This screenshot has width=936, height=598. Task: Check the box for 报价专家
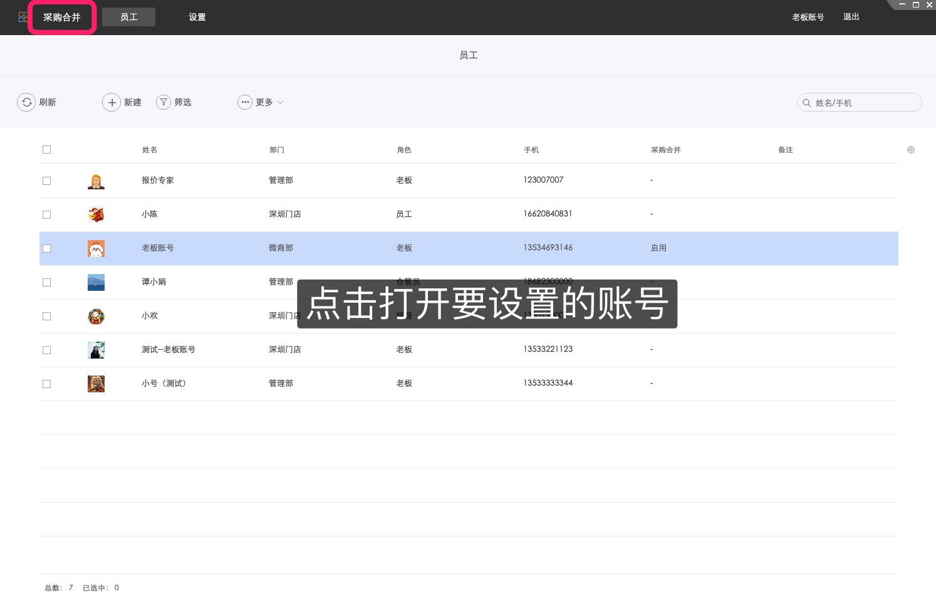(46, 181)
